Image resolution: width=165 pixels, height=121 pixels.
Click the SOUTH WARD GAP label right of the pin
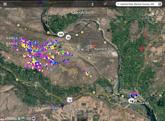(x=78, y=109)
